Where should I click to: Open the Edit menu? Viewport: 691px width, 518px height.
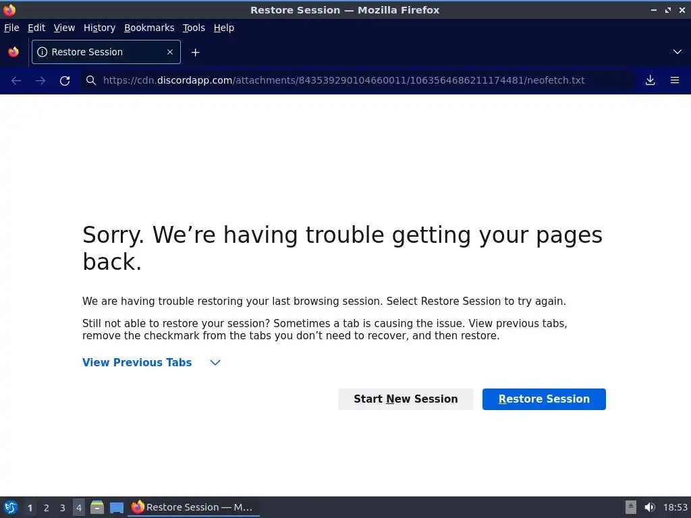coord(36,28)
